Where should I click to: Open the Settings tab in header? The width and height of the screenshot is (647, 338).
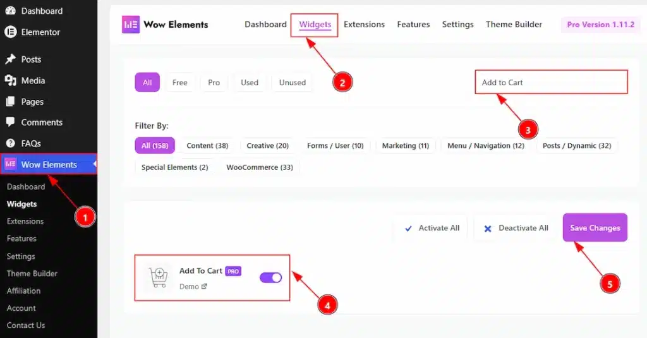(457, 25)
